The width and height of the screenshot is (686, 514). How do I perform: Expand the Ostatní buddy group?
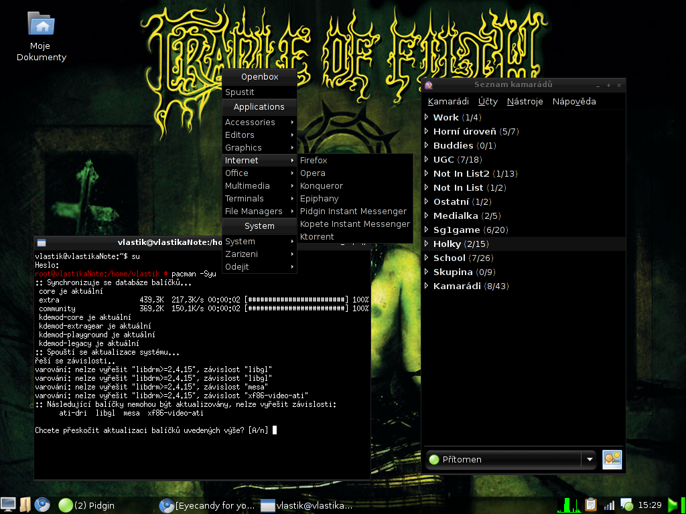427,201
